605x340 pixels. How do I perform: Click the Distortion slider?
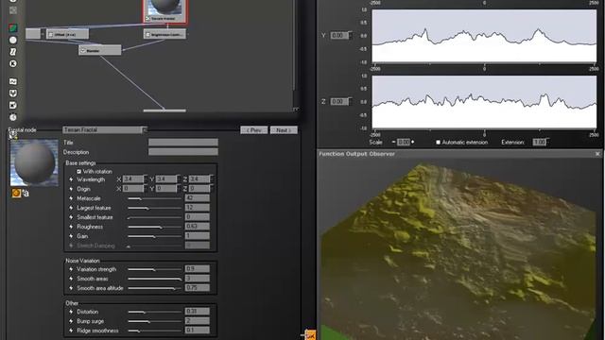(154, 312)
